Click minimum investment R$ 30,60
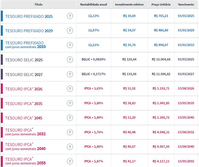Screen dimensions: 199x167 [129, 16]
